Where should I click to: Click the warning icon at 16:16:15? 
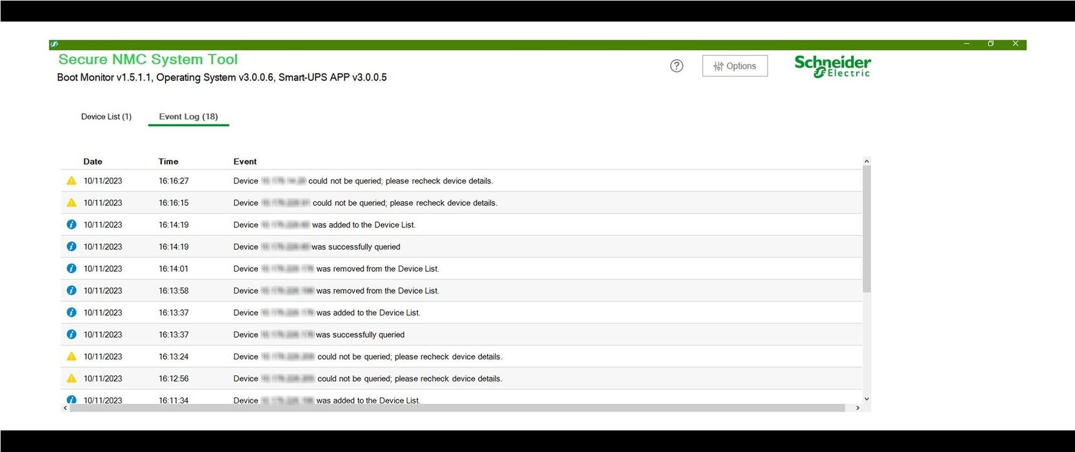72,203
